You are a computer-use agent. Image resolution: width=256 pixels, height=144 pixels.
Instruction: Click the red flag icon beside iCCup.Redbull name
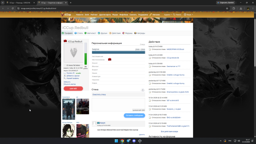65,41
